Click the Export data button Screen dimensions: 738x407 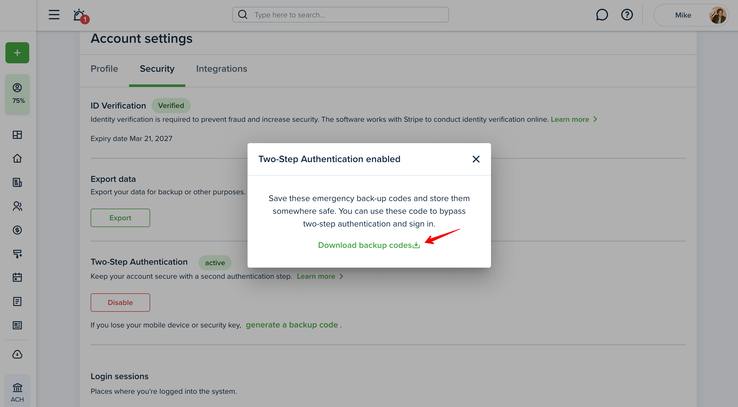120,218
